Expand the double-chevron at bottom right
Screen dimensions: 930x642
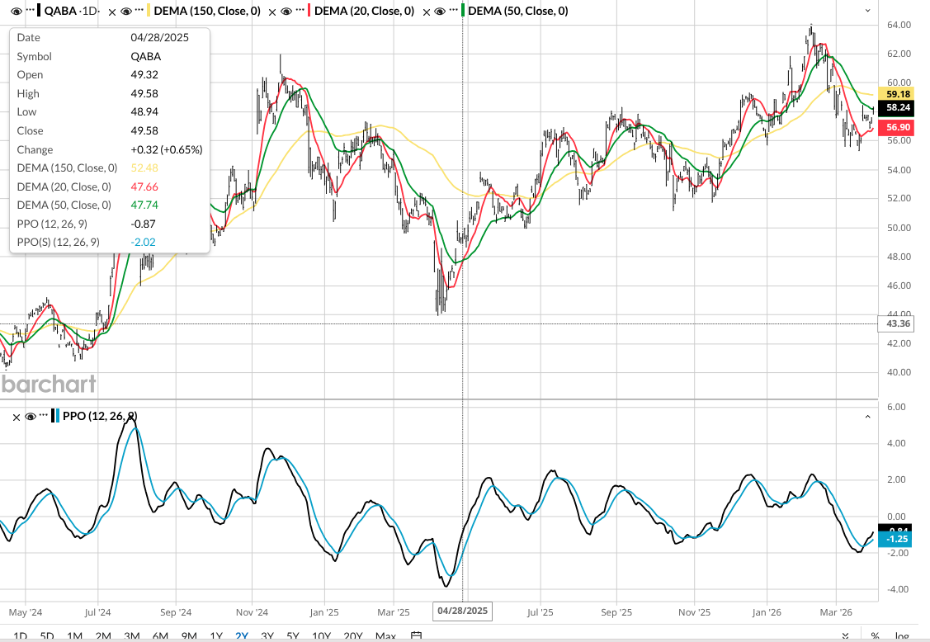tap(846, 635)
